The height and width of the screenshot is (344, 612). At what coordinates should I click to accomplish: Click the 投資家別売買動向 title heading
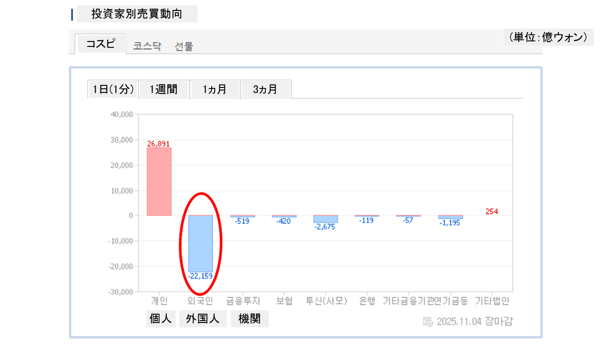137,14
